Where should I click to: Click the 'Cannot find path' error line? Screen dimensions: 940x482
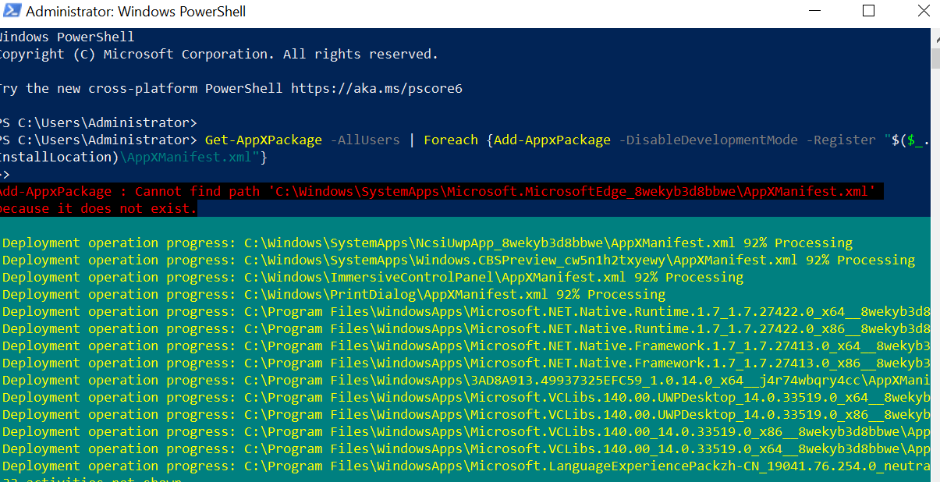pos(442,191)
